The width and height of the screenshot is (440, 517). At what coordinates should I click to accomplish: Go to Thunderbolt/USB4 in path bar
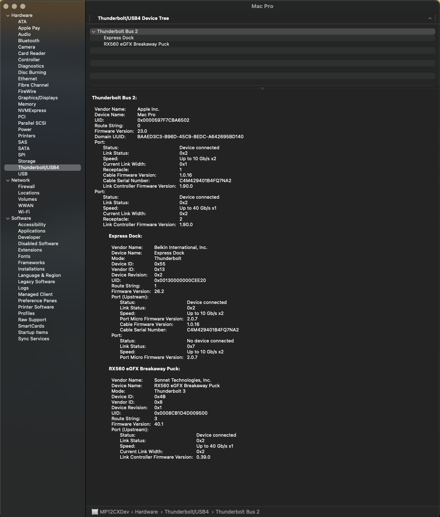[x=186, y=512]
